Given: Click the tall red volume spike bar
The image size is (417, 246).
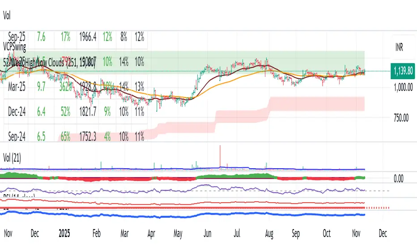Looking at the screenshot, I should tap(220, 157).
